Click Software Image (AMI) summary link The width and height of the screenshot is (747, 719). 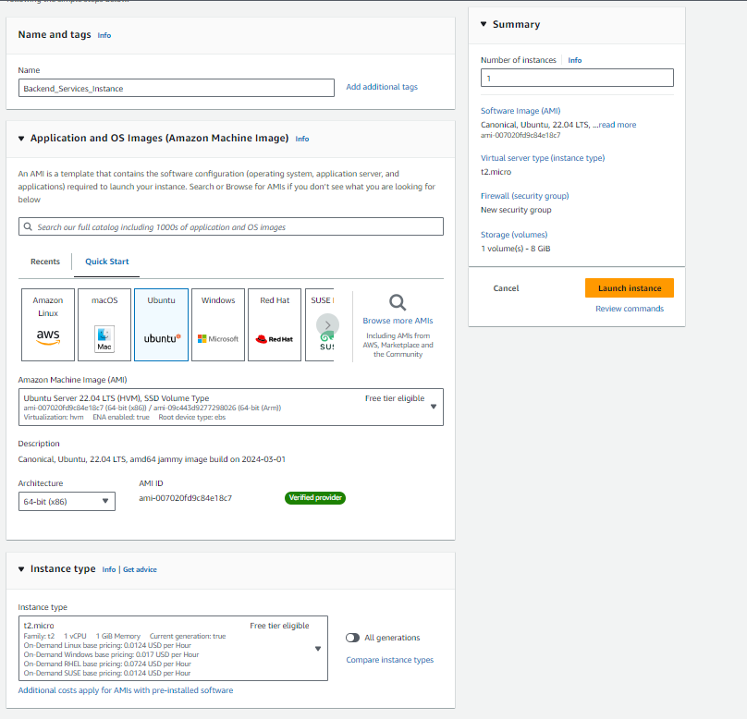(x=520, y=111)
